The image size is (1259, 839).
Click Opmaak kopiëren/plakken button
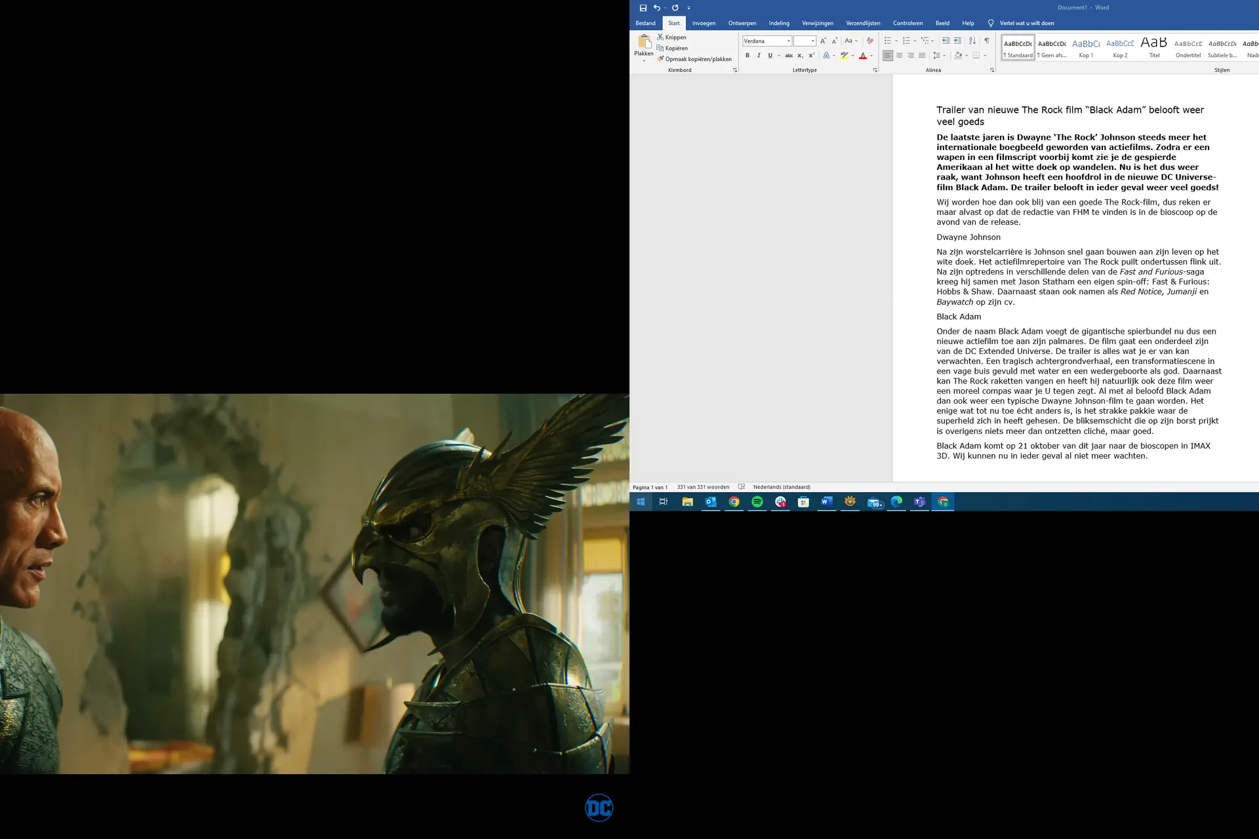point(694,59)
